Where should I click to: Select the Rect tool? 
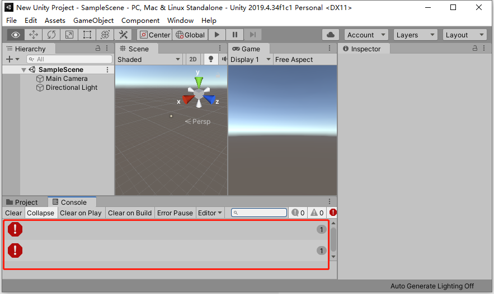pos(87,35)
